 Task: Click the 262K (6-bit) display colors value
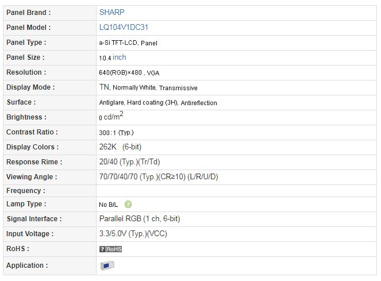120,147
